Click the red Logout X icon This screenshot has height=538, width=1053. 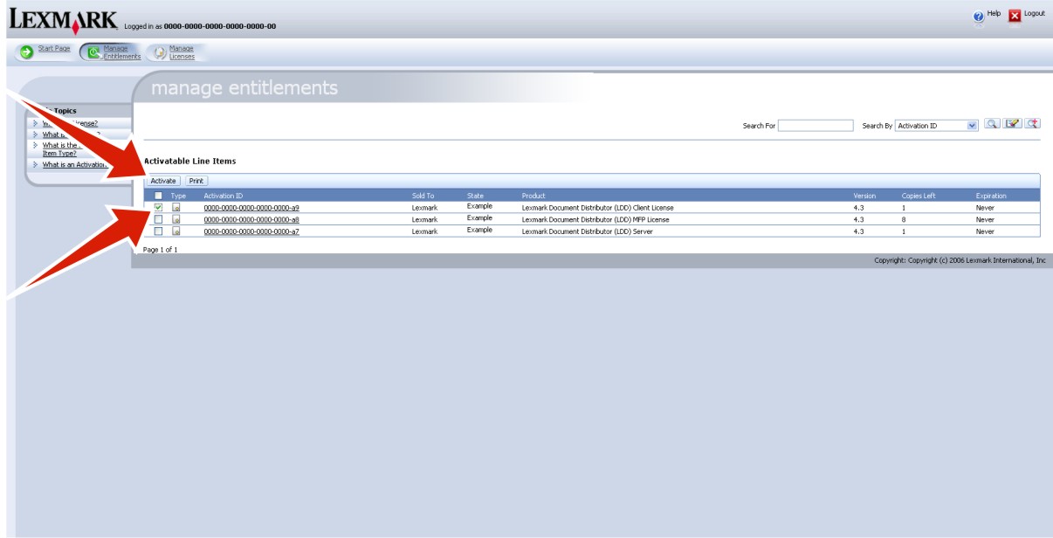click(x=1015, y=16)
